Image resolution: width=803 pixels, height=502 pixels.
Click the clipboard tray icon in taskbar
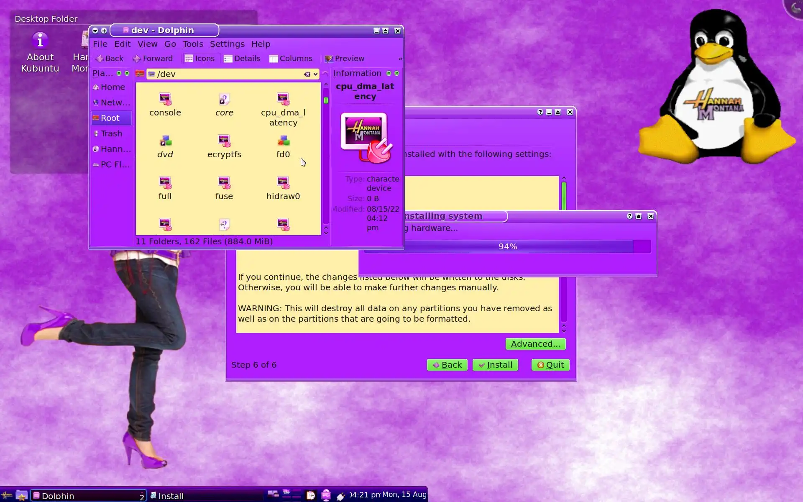point(310,495)
